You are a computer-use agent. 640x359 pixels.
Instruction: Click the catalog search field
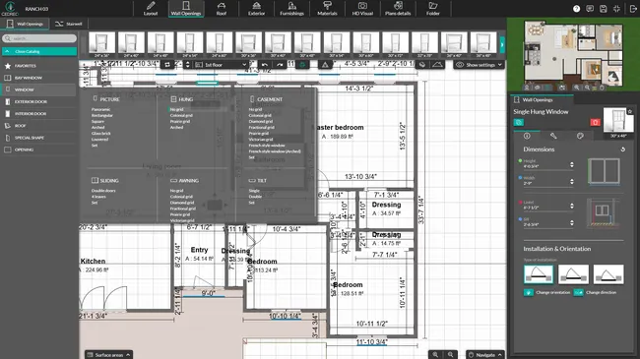coord(39,38)
